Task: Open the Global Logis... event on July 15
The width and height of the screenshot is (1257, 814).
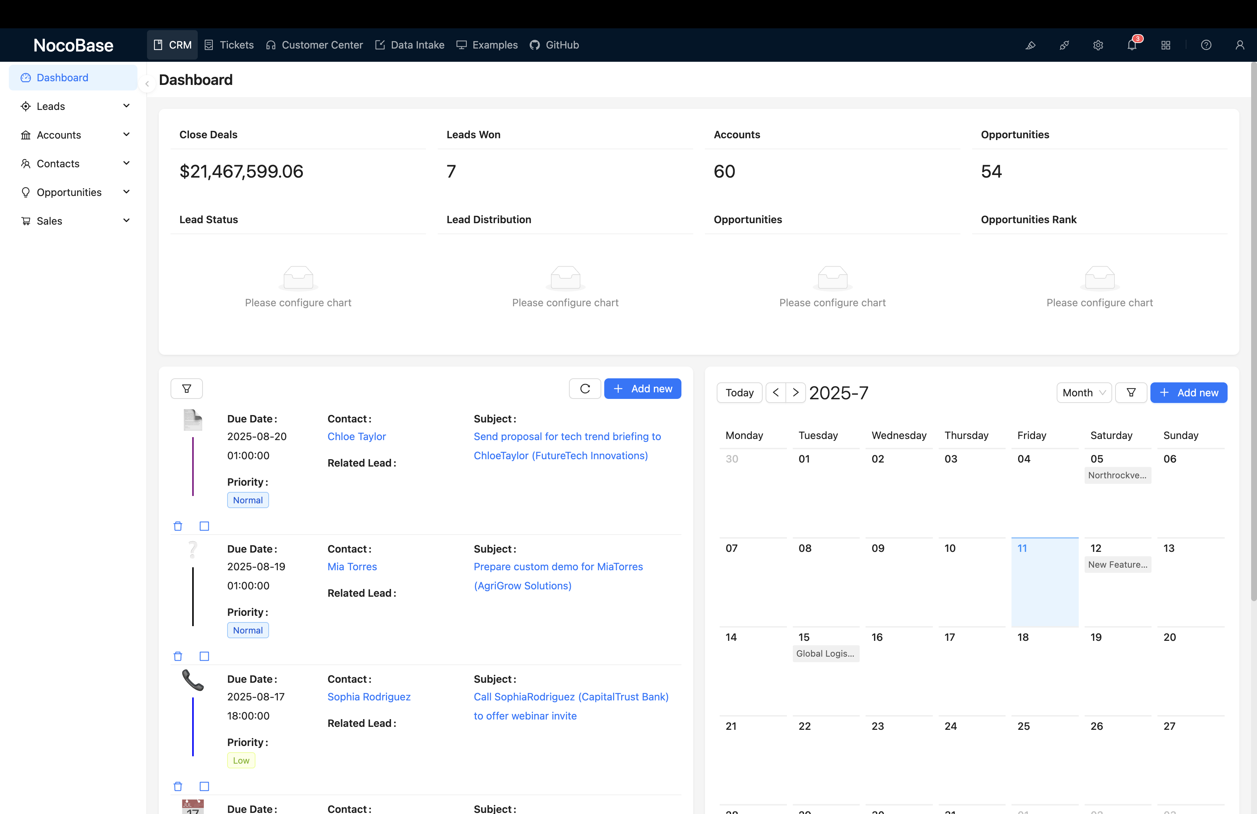Action: tap(826, 653)
